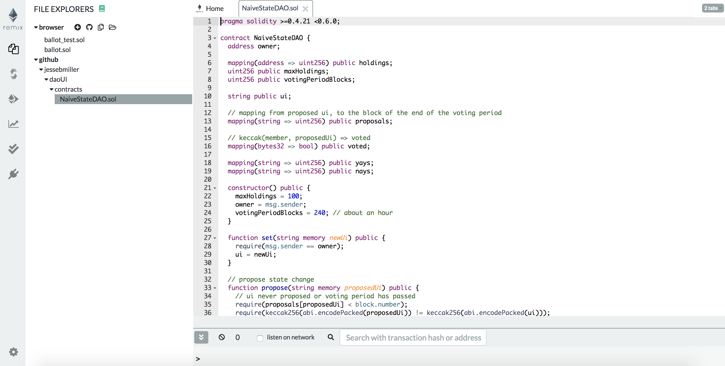Viewport: 725px width, 366px height.
Task: Click the GitHub gist publish icon
Action: pos(89,27)
